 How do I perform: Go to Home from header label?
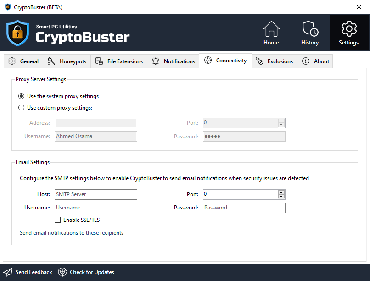click(271, 43)
